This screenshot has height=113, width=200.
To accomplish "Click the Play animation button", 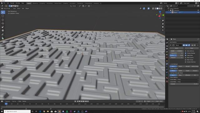I will pos(84,101).
